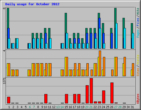This screenshot has height=110, width=141.
Task: Click day label '24' on the x-axis
Action: coord(103,107)
